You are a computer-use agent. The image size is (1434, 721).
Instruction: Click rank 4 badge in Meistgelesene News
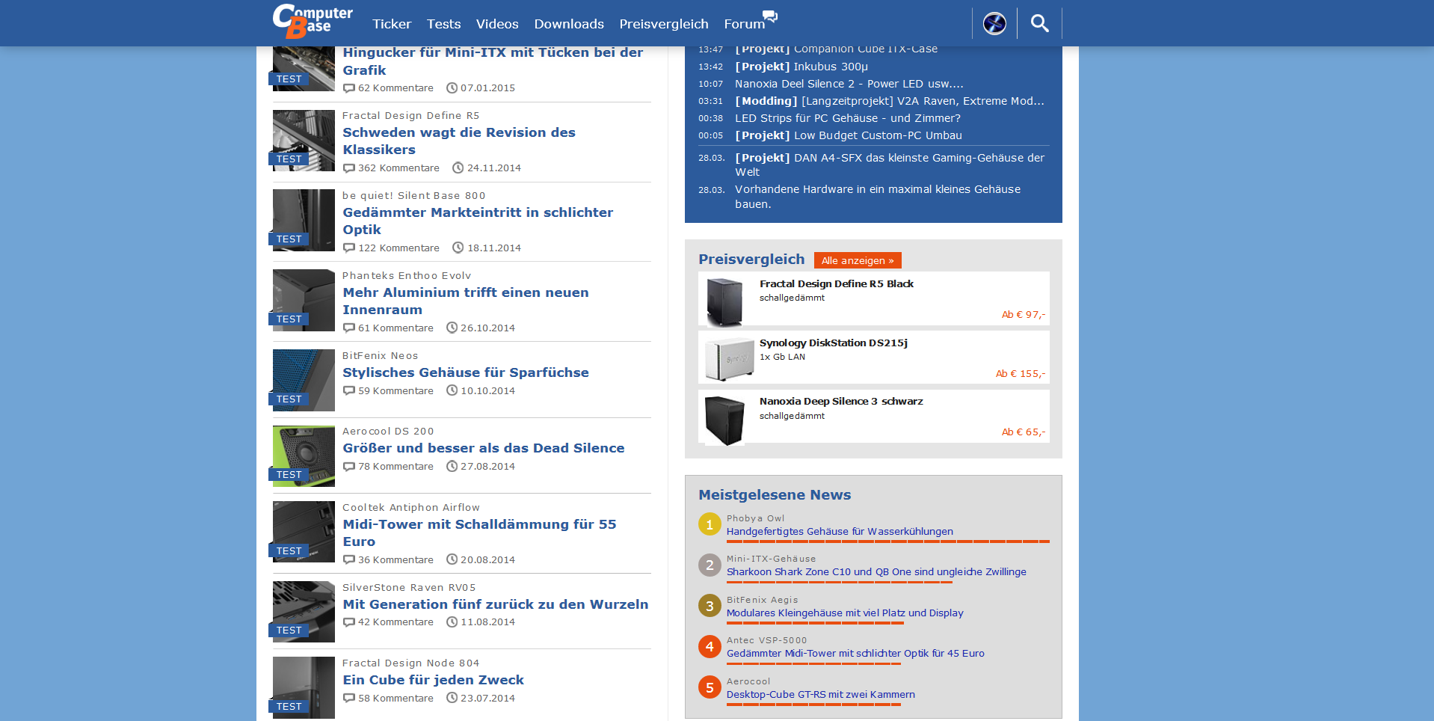pos(710,646)
